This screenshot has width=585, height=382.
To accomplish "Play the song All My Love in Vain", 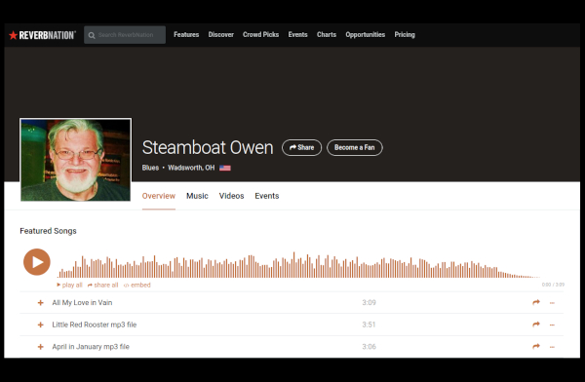I will pyautogui.click(x=82, y=303).
